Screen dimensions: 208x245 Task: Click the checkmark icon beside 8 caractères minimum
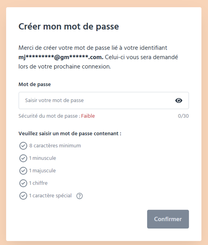[23, 146]
